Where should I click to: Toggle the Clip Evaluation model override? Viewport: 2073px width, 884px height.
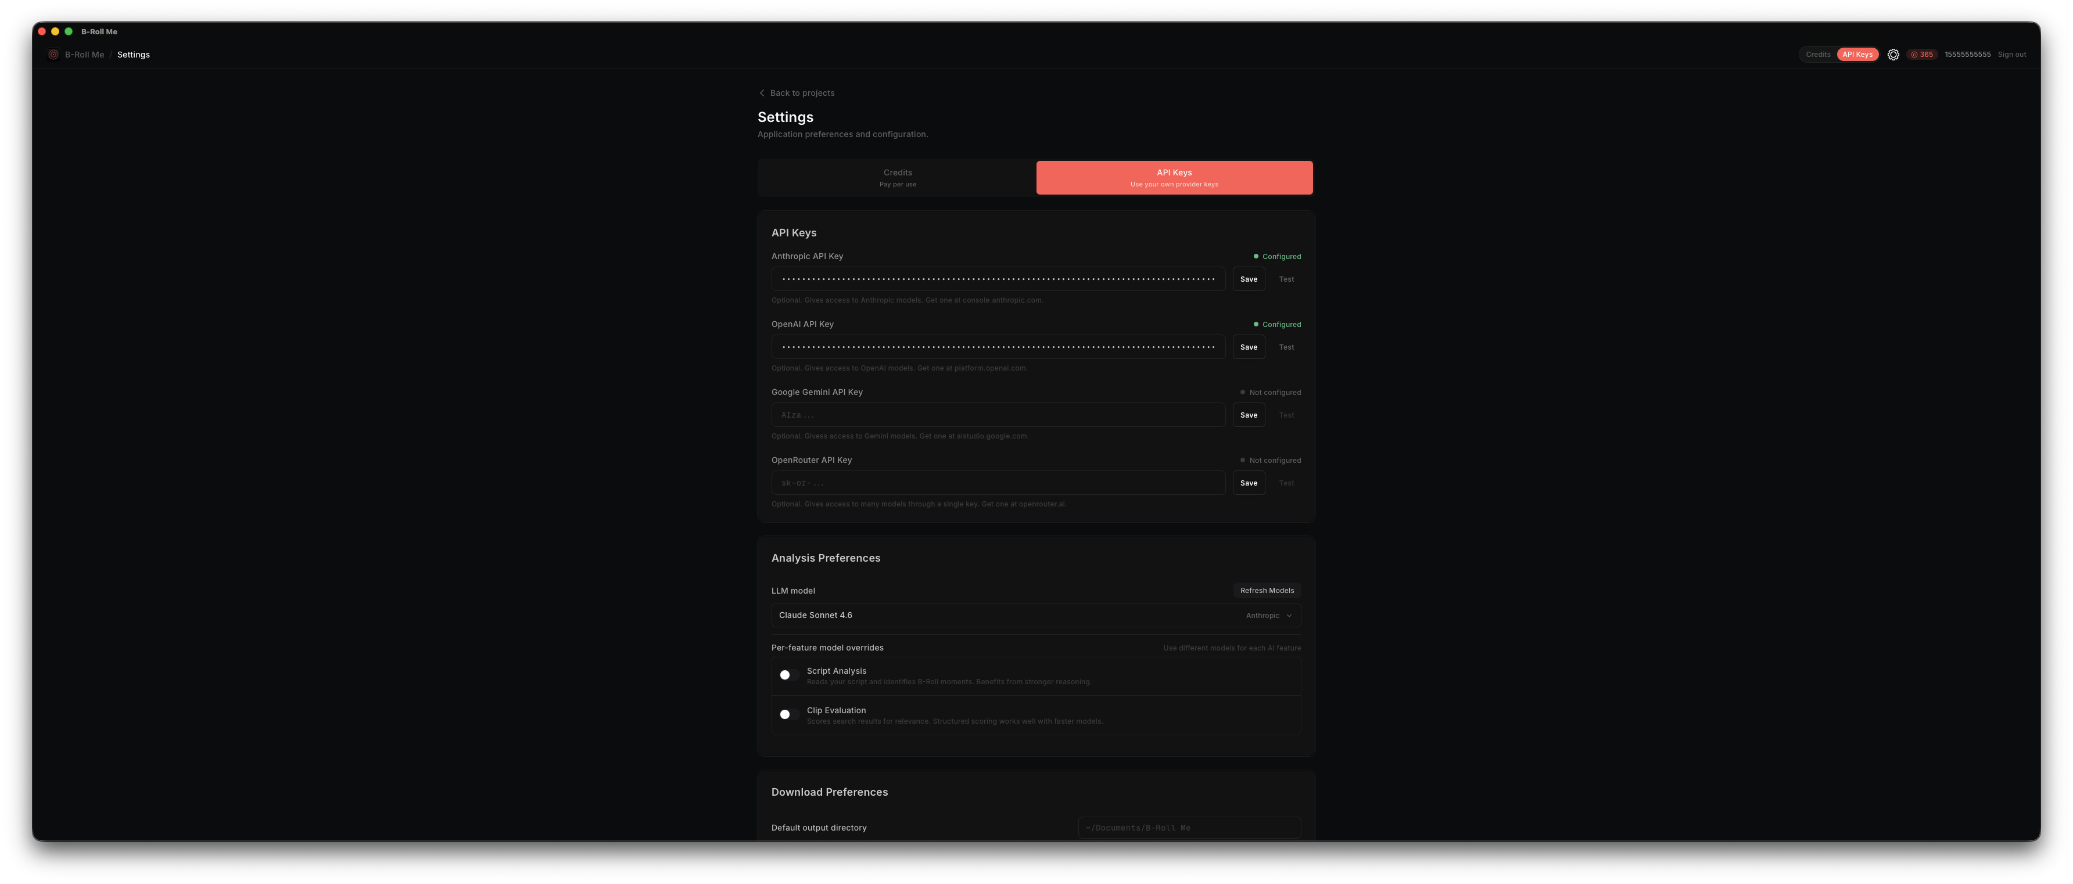coord(790,714)
